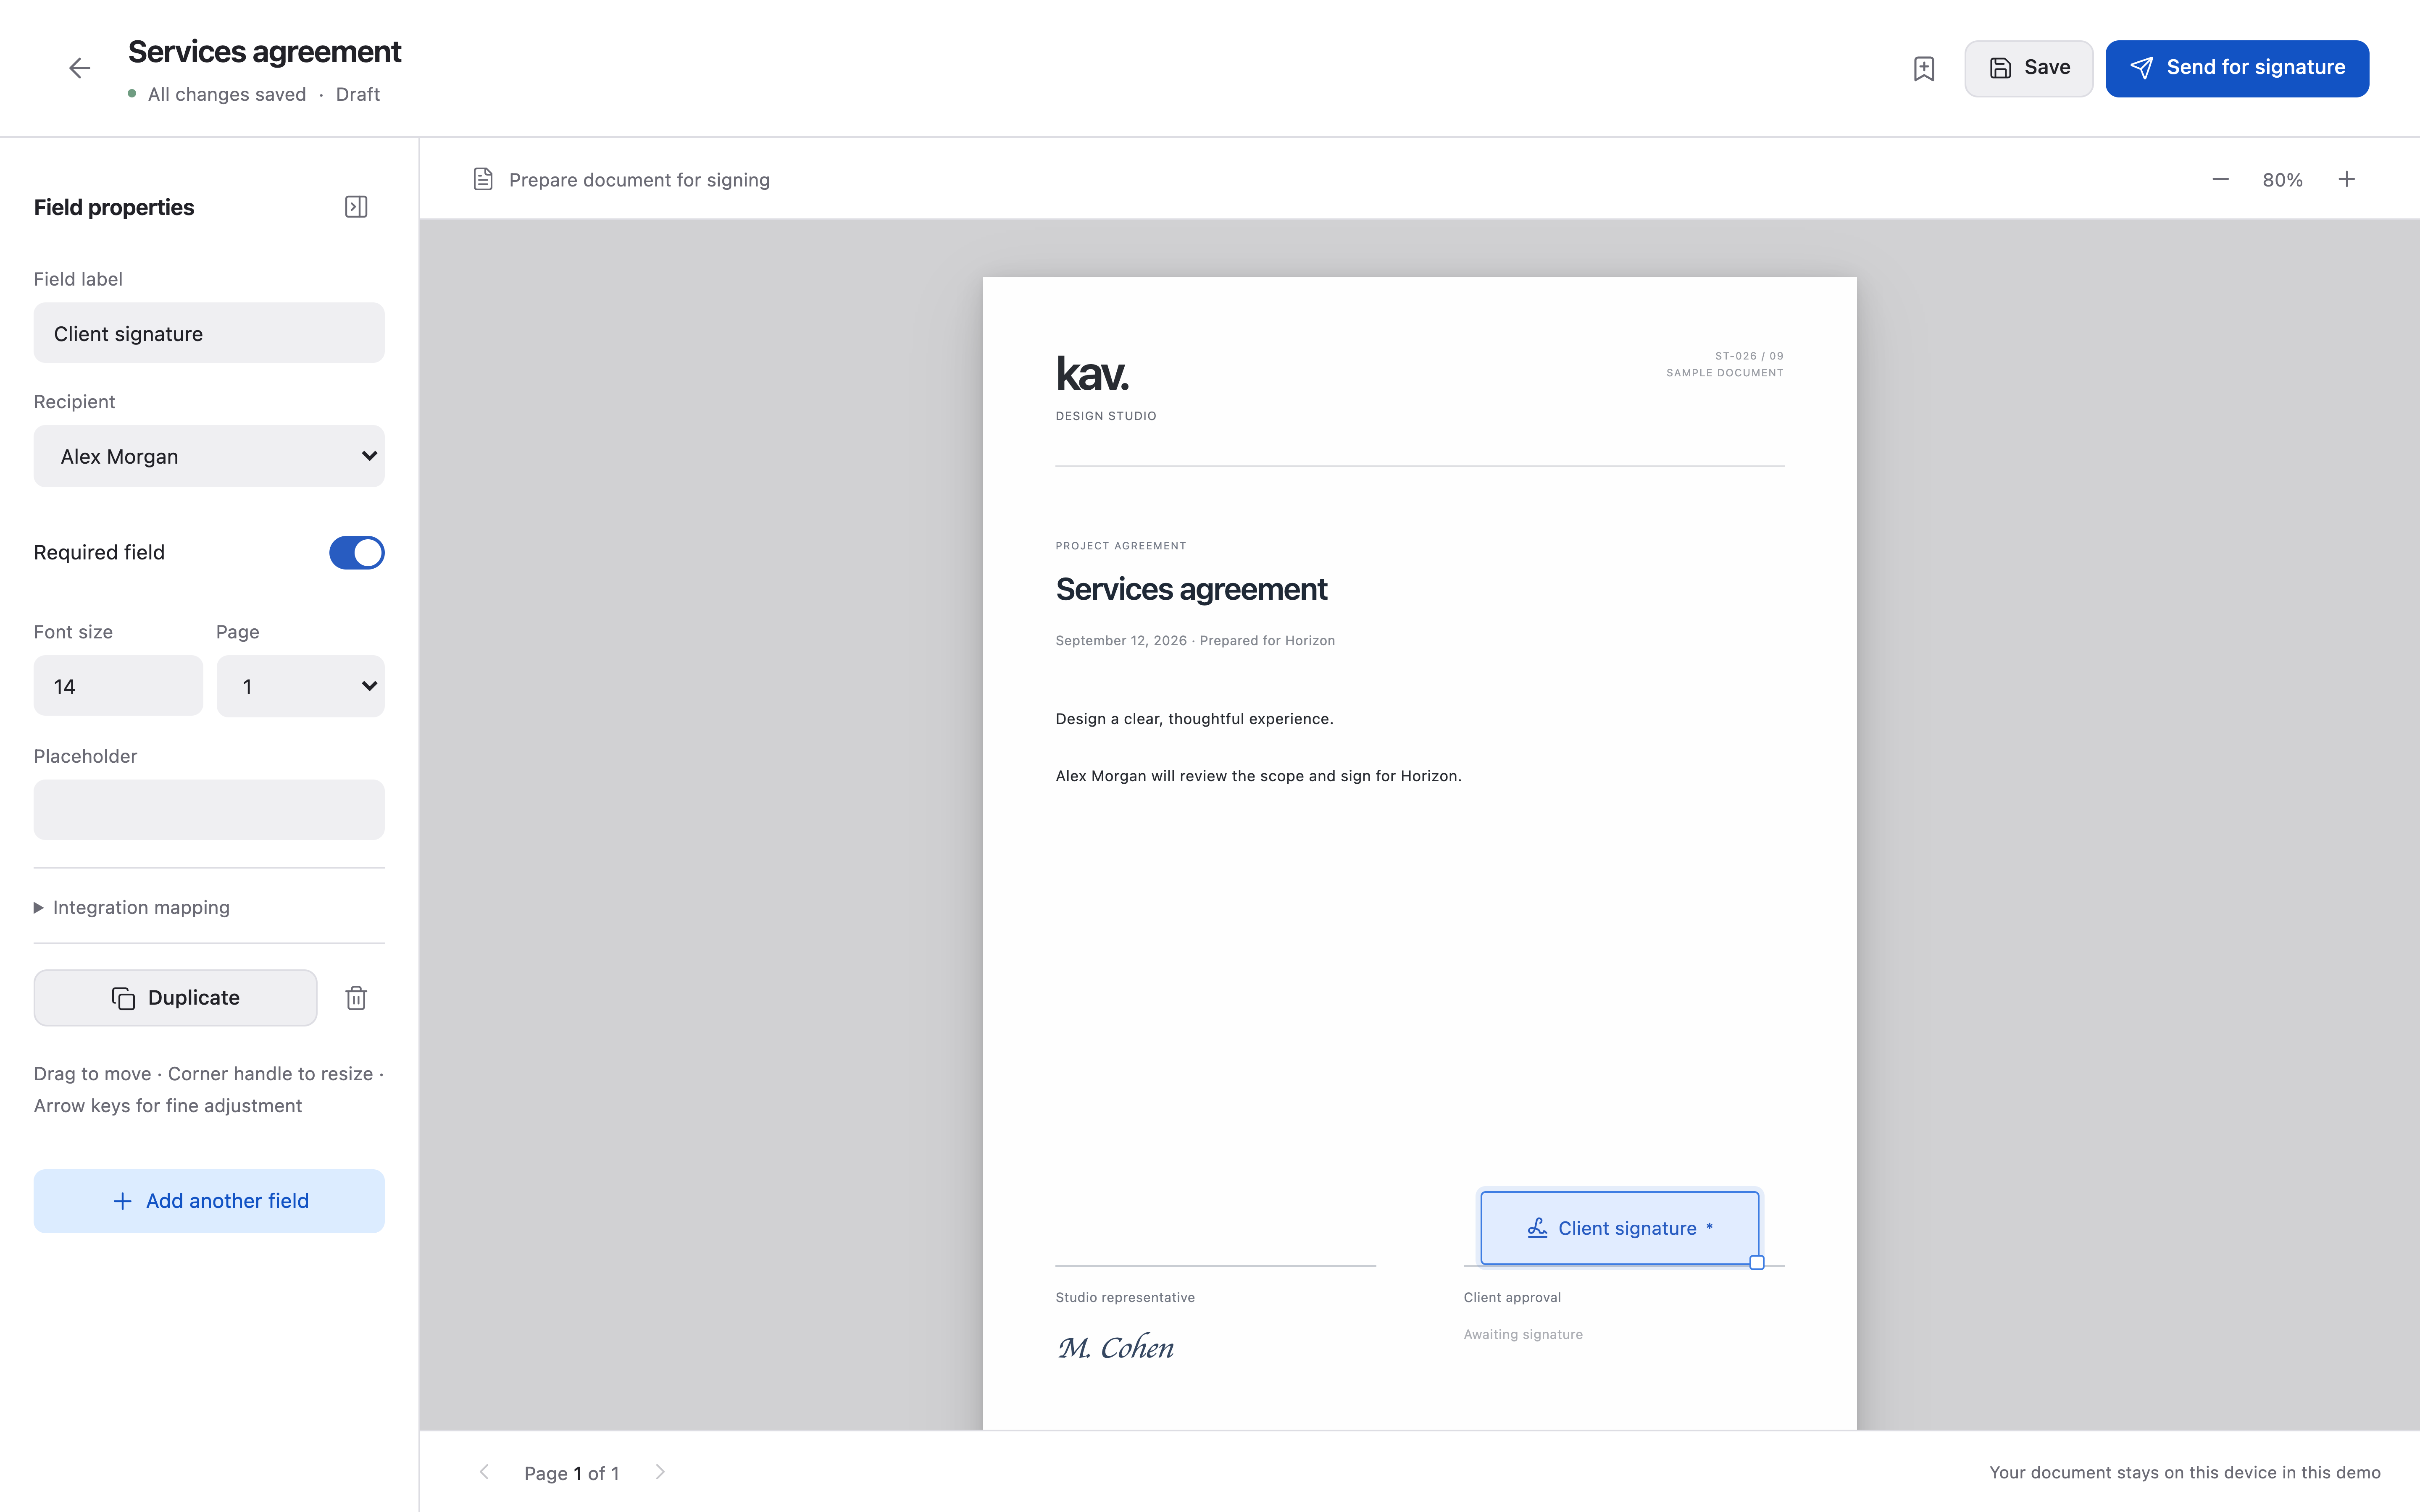
Task: Click 'Studio representative' label
Action: pos(1125,1297)
